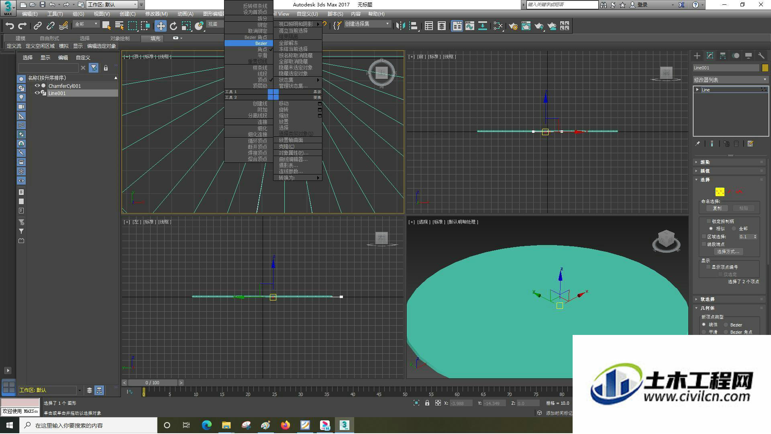Open the 修改器列表 dropdown
771x434 pixels.
tap(730, 80)
